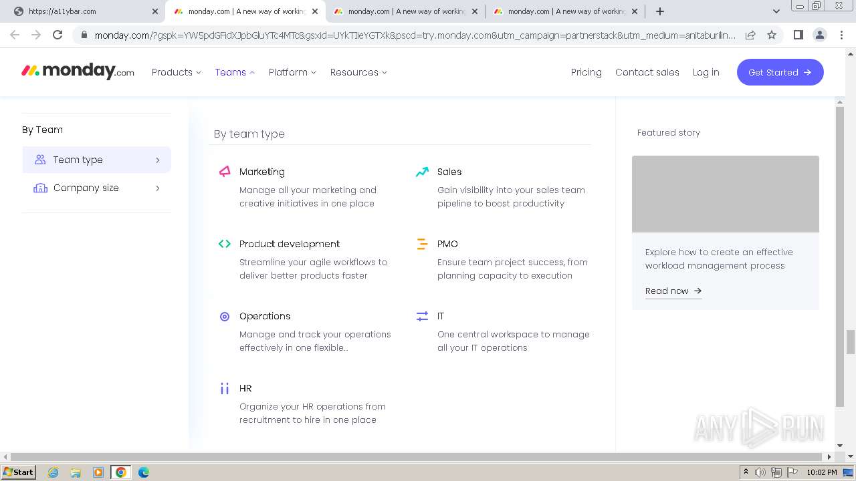Click Read now in featured story
The width and height of the screenshot is (856, 481).
click(673, 291)
